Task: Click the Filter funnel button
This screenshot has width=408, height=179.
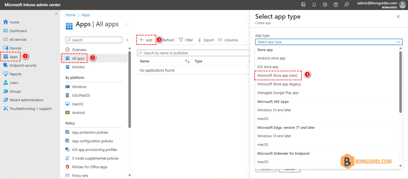Action: 186,40
